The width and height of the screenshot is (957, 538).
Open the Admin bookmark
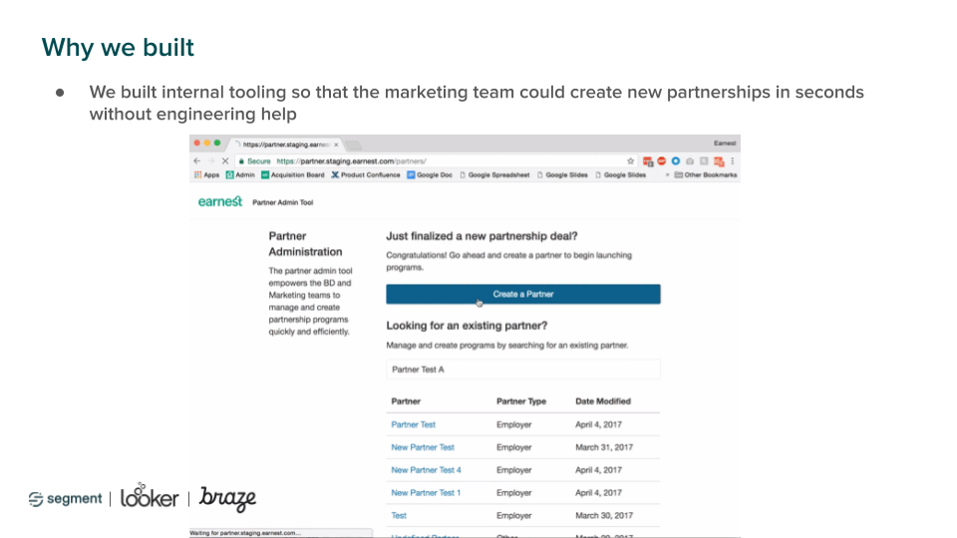click(x=240, y=175)
